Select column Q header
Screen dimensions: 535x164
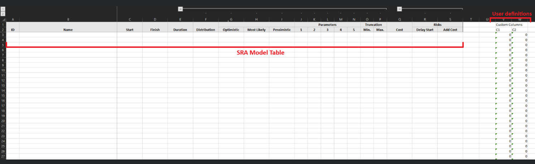pos(399,19)
